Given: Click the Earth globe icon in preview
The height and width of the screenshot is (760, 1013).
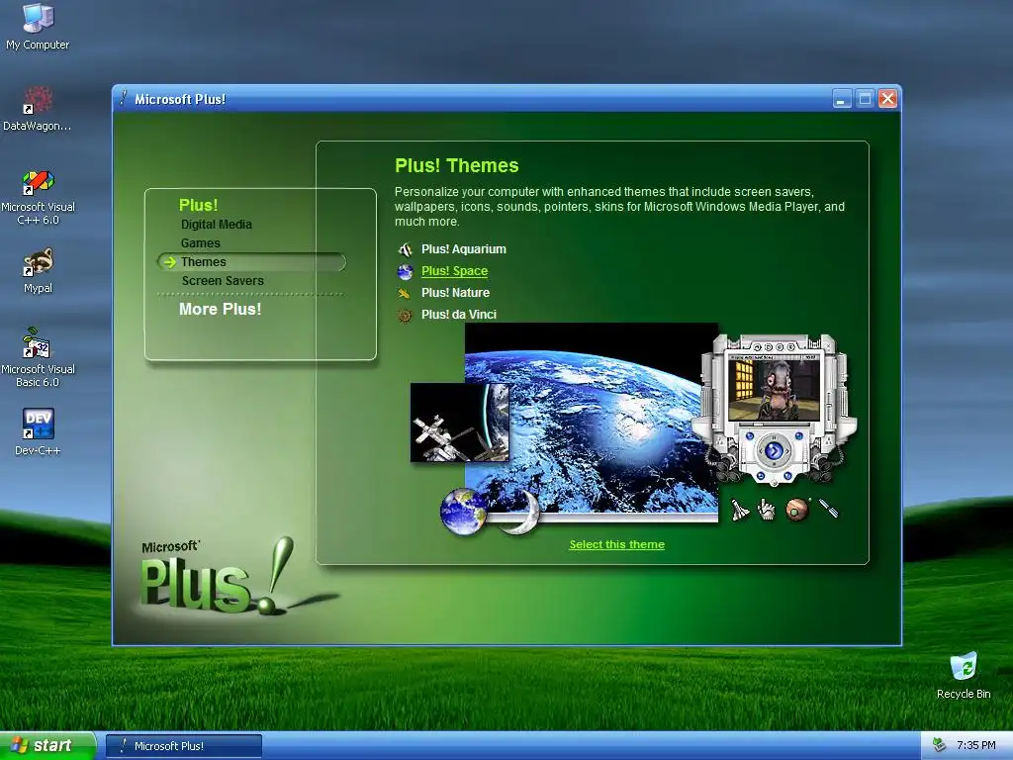Looking at the screenshot, I should click(463, 512).
